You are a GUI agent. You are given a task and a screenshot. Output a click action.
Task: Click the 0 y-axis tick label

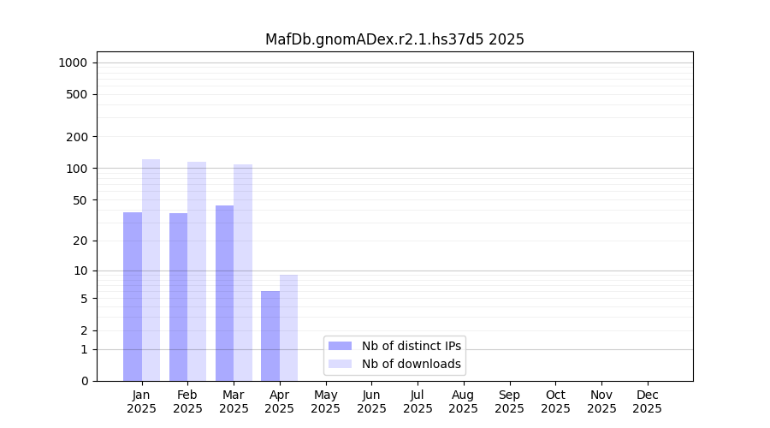pos(84,381)
